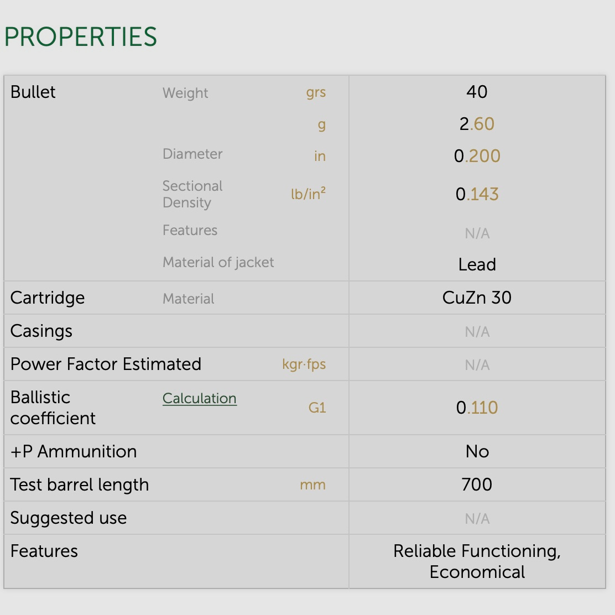
Task: Select the 0.143 sectional density value
Action: pos(477,194)
